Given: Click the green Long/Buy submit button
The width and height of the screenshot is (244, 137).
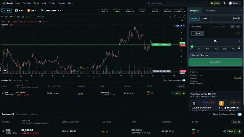Looking at the screenshot, I should [215, 62].
